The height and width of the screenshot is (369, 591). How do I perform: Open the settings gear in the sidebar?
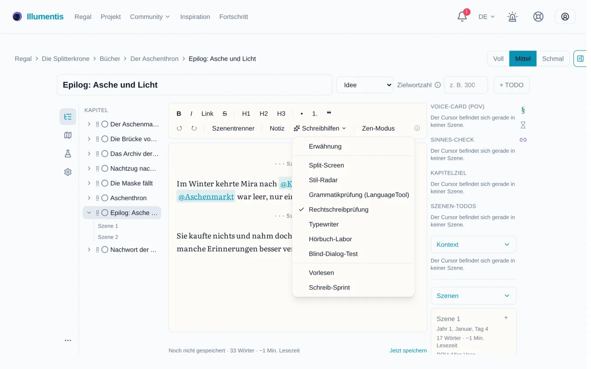68,172
